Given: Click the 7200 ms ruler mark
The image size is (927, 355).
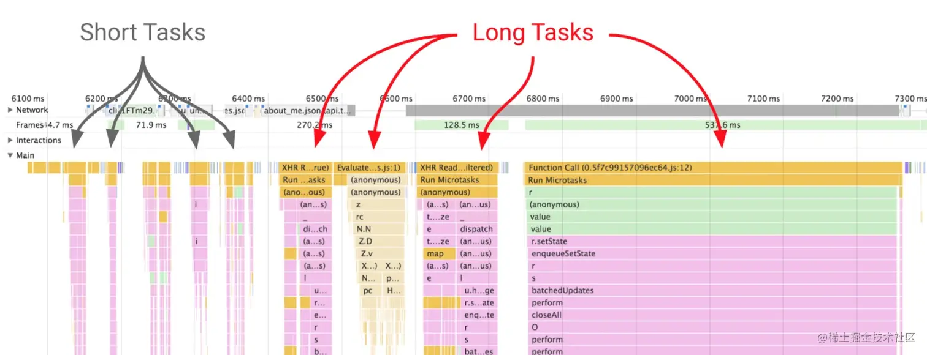Looking at the screenshot, I should point(837,98).
